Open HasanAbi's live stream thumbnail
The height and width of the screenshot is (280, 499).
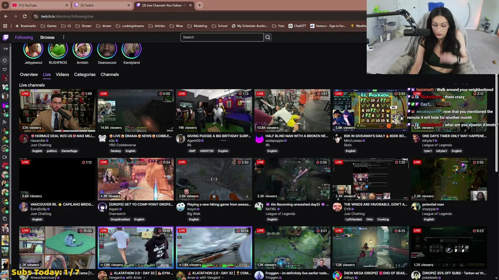(x=57, y=111)
